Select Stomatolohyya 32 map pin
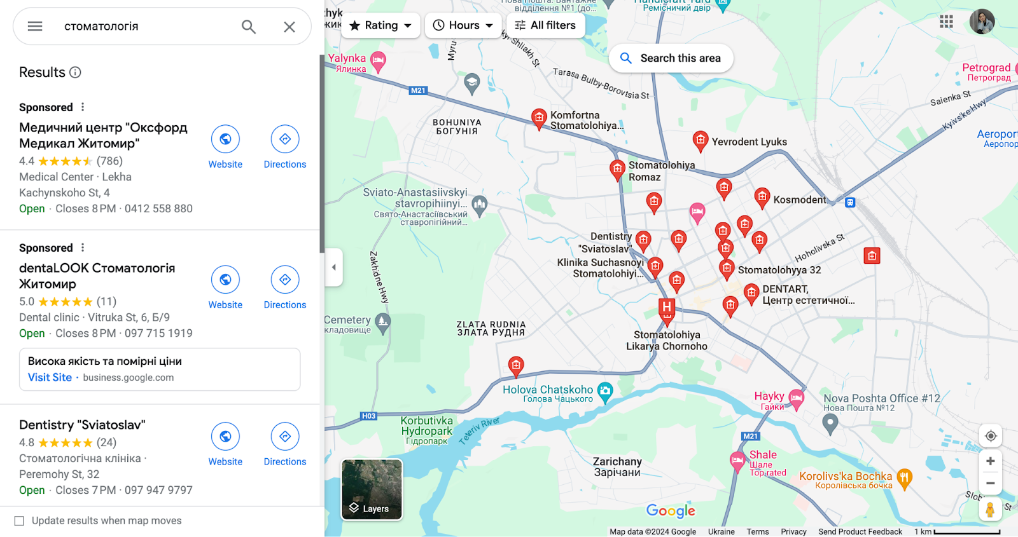 727,269
